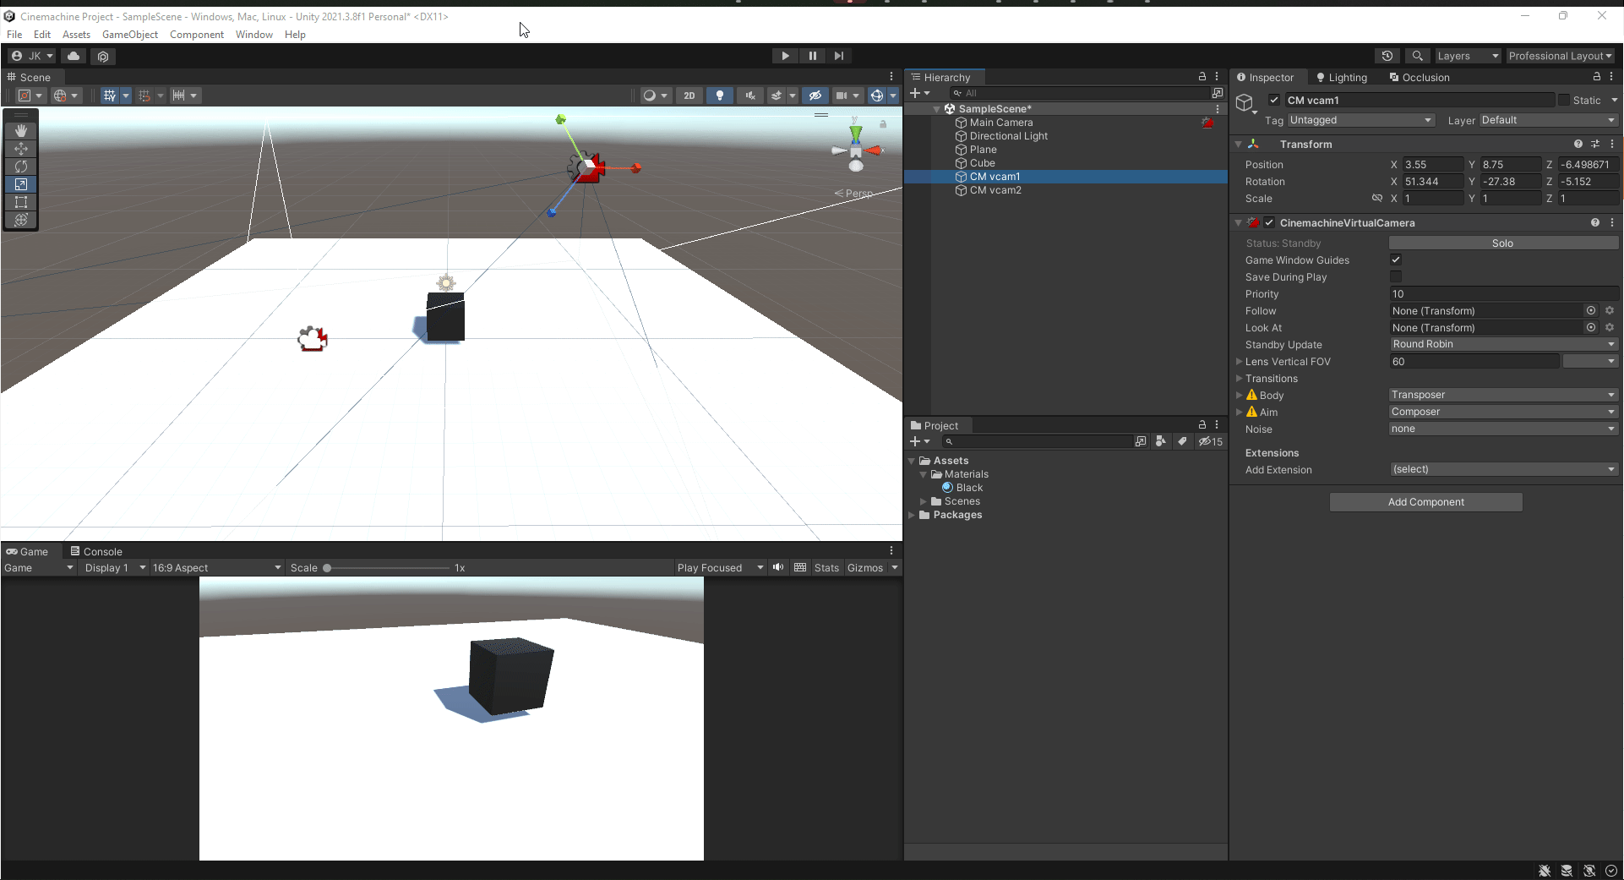Select the Transform tool
Viewport: 1624px width, 880px height.
(21, 219)
